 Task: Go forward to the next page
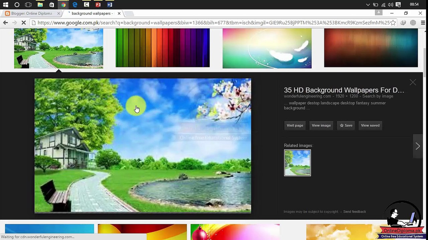click(x=14, y=23)
